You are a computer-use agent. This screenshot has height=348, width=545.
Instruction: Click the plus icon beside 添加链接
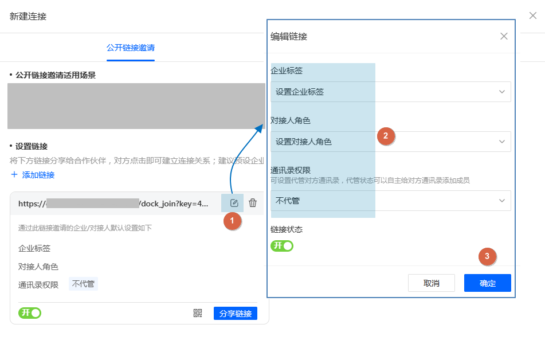click(14, 175)
